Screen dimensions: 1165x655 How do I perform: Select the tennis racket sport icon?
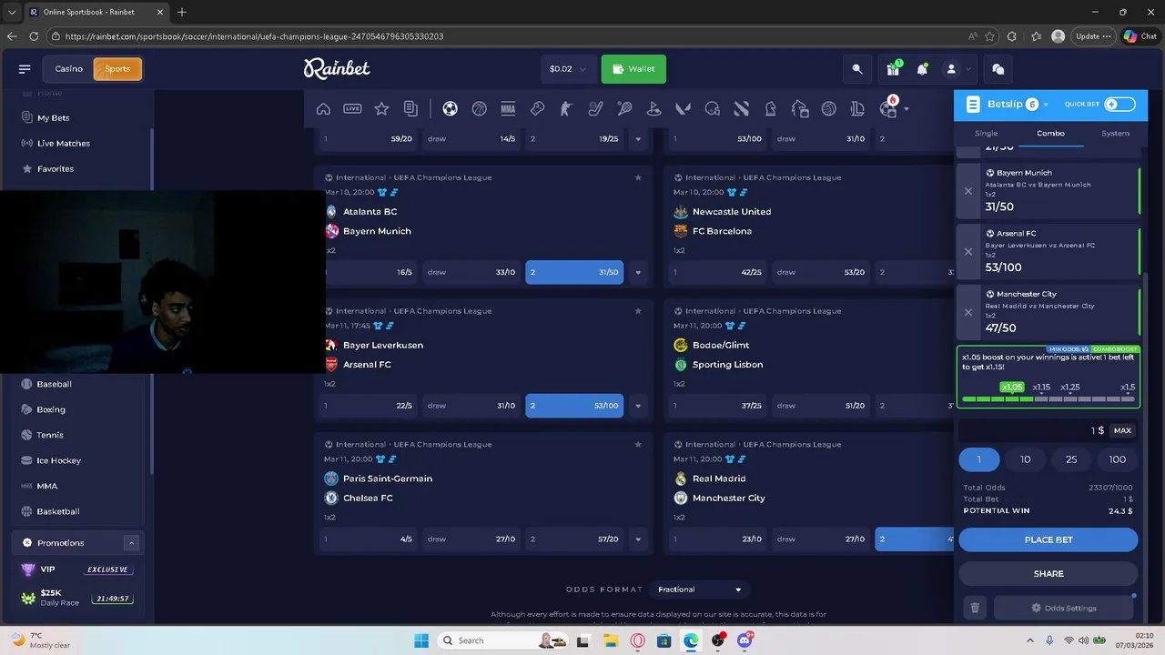624,109
